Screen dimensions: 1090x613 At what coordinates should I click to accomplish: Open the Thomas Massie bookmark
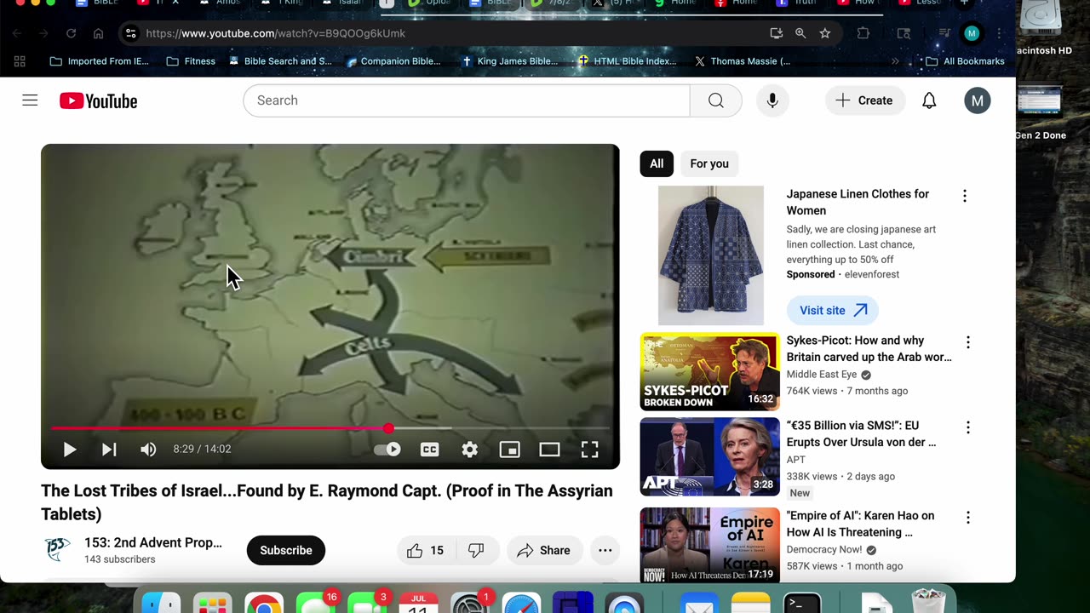coord(742,61)
